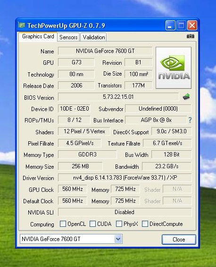Click the DirectX Support value 9.0c / SM3.0
216x267 pixels.
tap(172, 131)
